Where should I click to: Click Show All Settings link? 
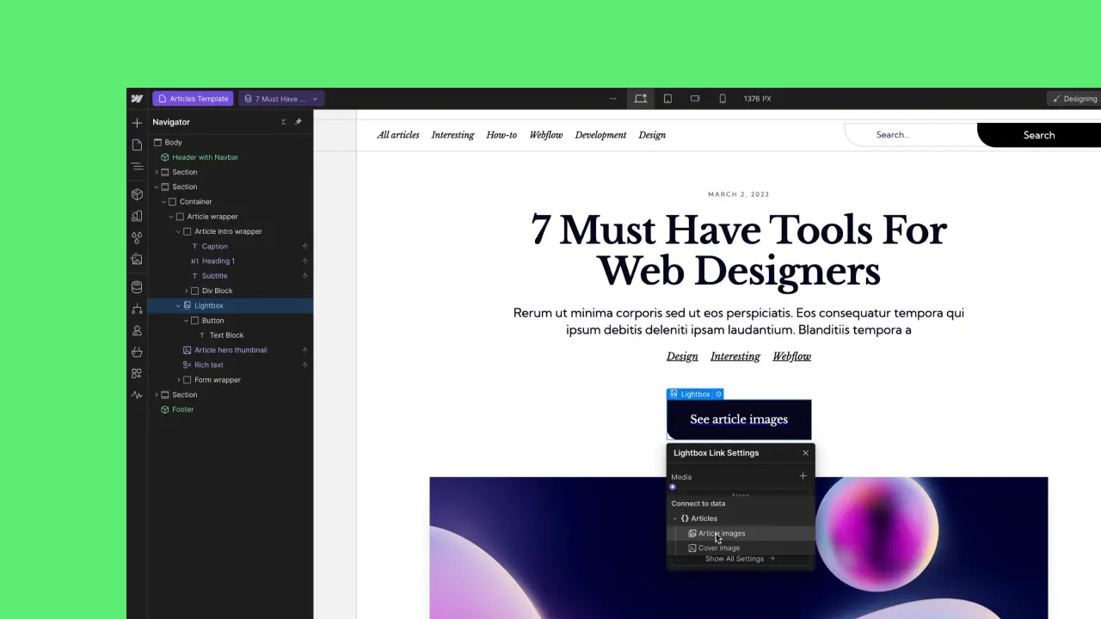click(740, 559)
